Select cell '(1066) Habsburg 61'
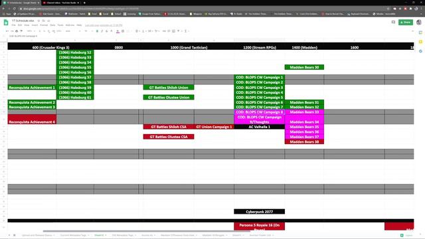Image resolution: width=425 pixels, height=239 pixels. pyautogui.click(x=75, y=98)
